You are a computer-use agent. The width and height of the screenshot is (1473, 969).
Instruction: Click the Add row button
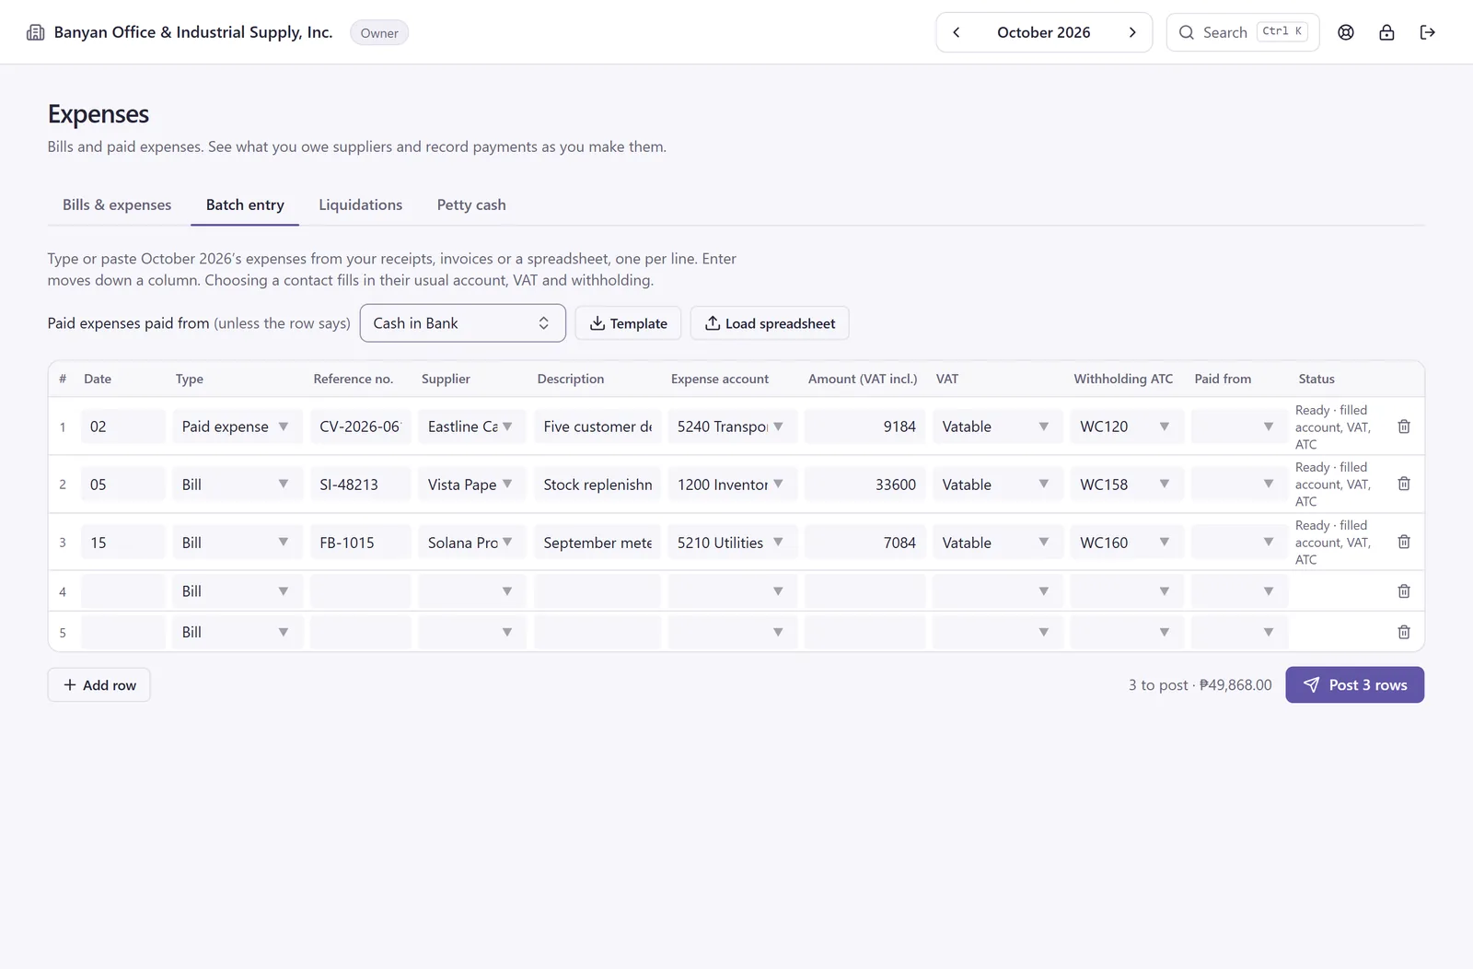[99, 685]
